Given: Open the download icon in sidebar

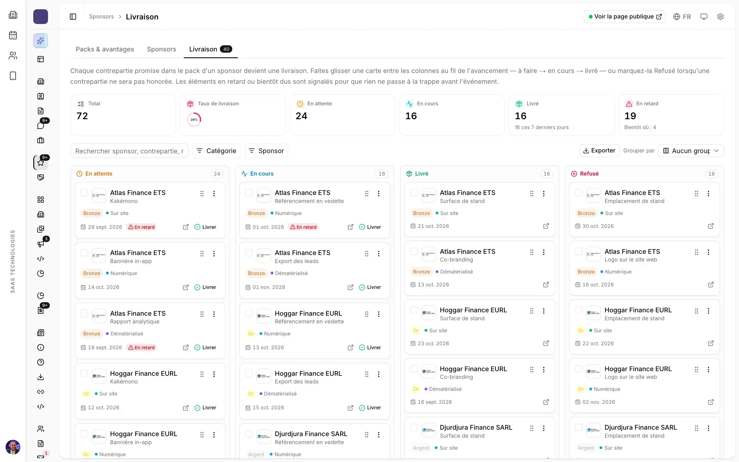Looking at the screenshot, I should pyautogui.click(x=41, y=377).
